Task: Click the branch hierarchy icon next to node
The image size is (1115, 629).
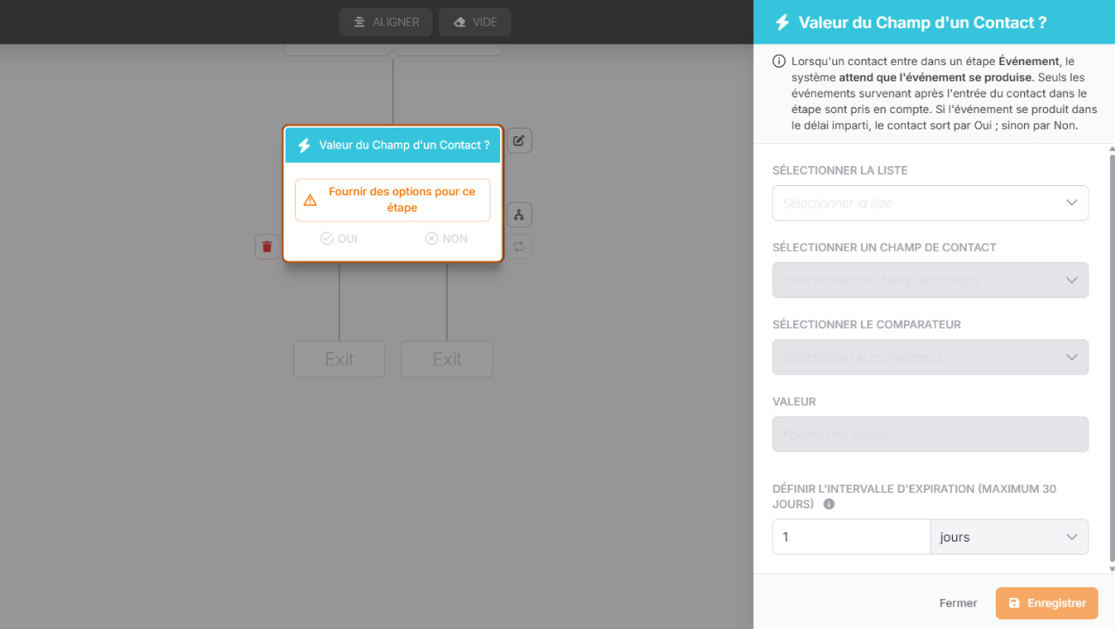Action: pyautogui.click(x=519, y=215)
